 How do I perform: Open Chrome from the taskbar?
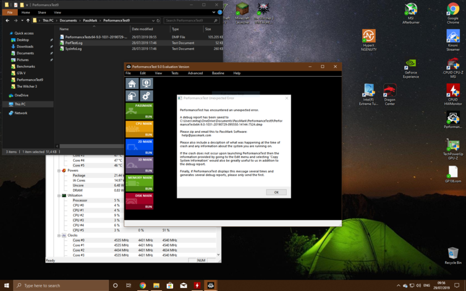[x=143, y=285]
